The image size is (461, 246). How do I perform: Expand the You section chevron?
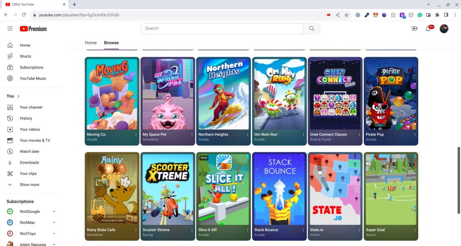click(18, 96)
